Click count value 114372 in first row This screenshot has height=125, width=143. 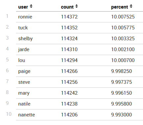click(x=69, y=17)
